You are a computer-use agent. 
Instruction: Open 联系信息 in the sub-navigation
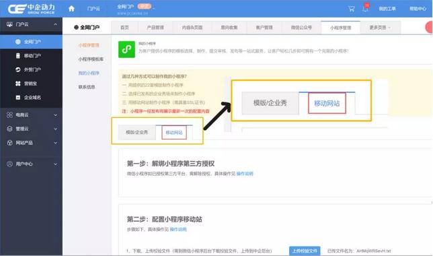(87, 87)
